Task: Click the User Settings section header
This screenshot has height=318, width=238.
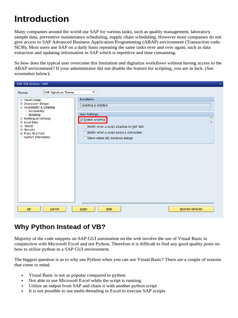Action: pyautogui.click(x=146, y=114)
